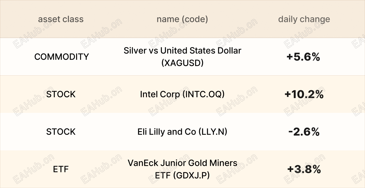Screen dimensions: 365x188
Task: Click the STOCK cell in Eli Lilly's row
Action: pos(61,132)
